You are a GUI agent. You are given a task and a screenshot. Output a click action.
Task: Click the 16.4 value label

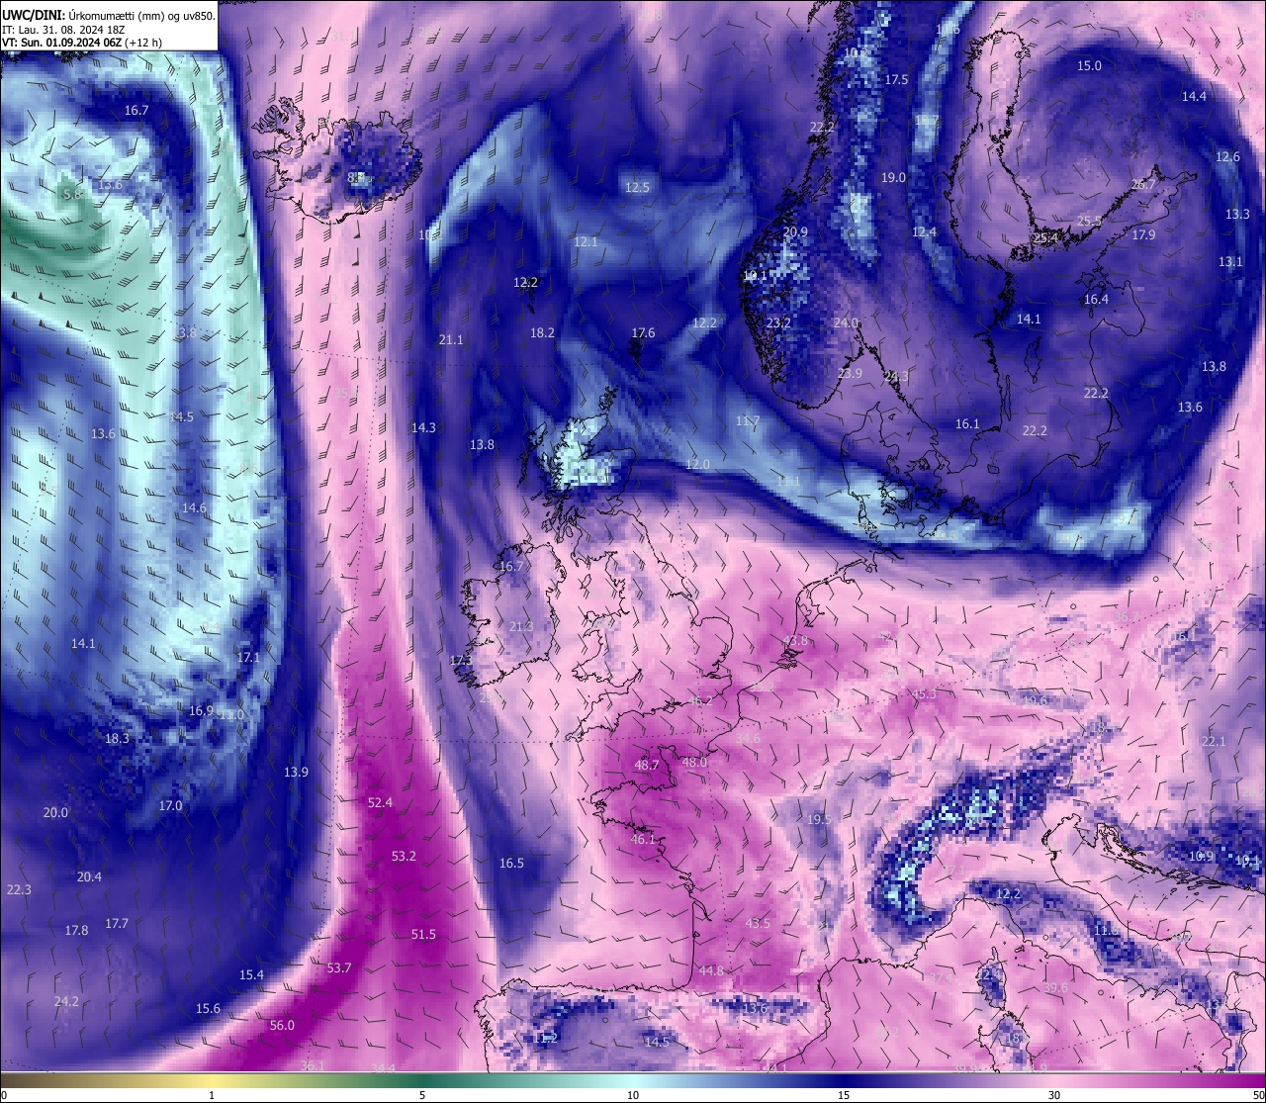tap(1096, 299)
